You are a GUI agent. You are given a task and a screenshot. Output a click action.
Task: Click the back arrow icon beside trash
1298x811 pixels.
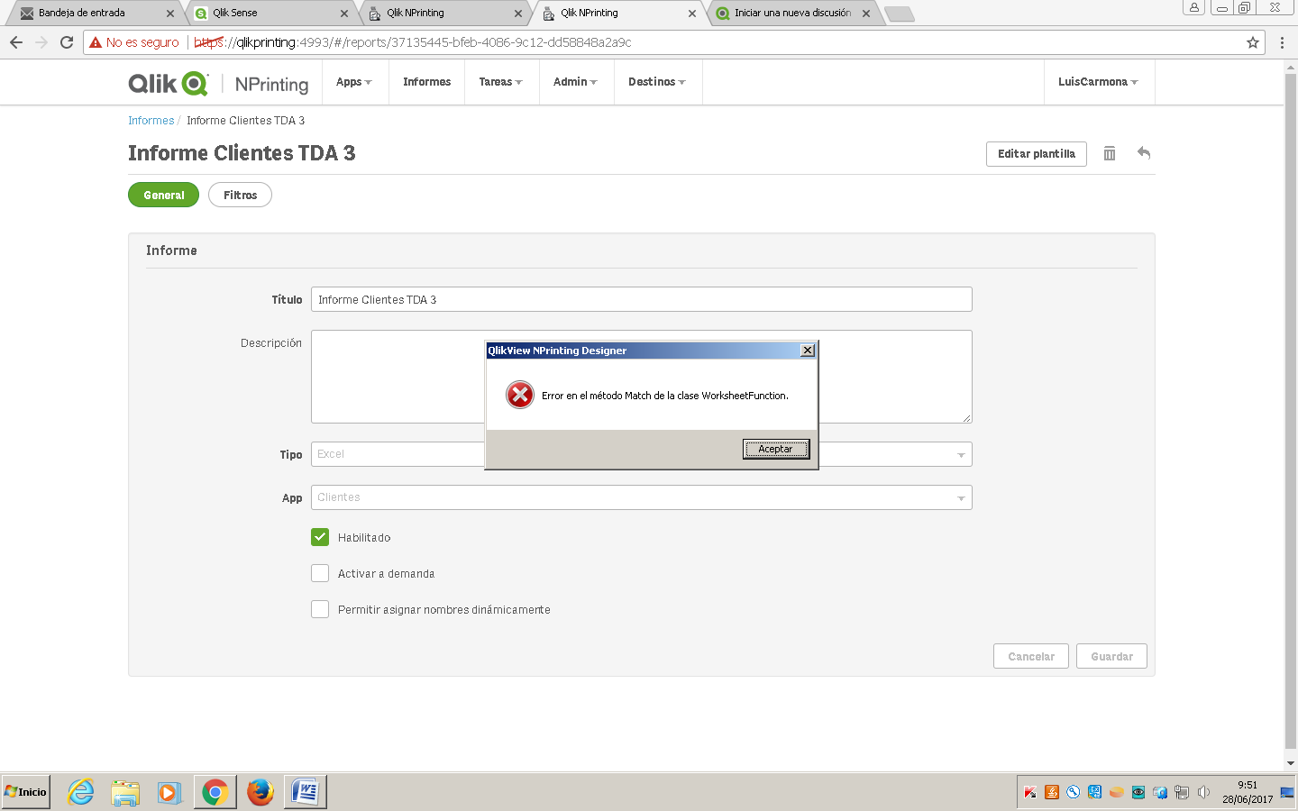tap(1144, 153)
